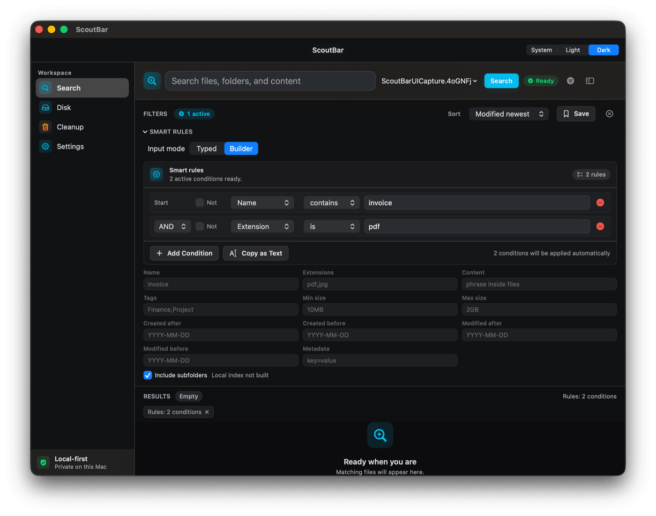Click the magnifier icon beside the search field
This screenshot has height=516, width=656.
tap(152, 81)
